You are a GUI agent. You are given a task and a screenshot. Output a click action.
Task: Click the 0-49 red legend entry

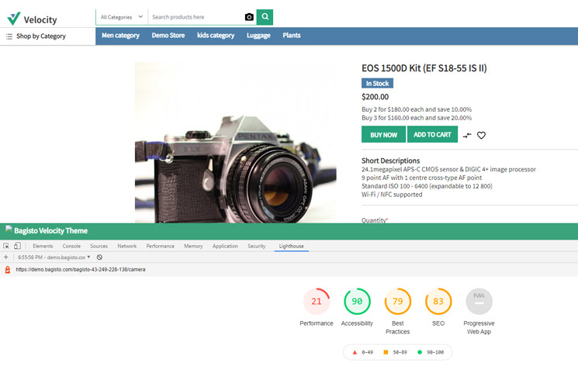coord(363,352)
